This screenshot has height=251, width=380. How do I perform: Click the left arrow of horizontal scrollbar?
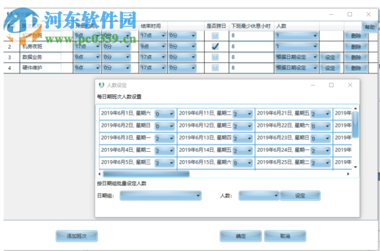pyautogui.click(x=99, y=174)
